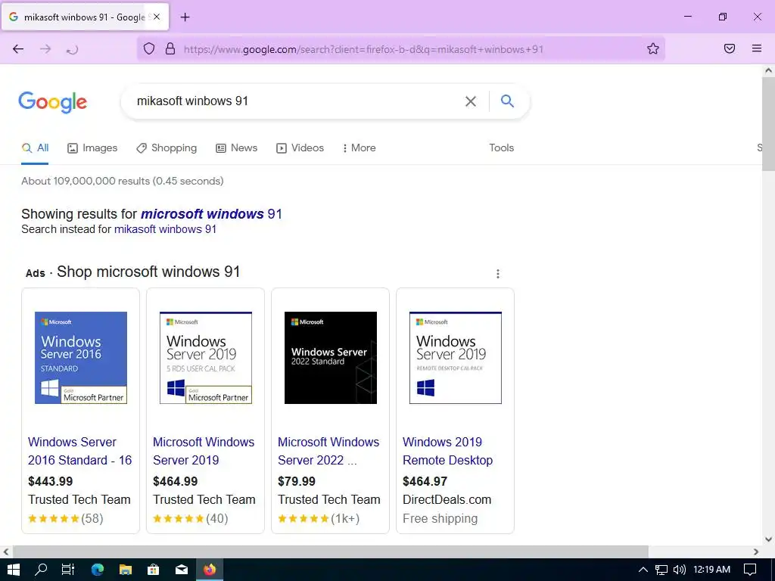
Task: Open the volume control tray icon
Action: click(680, 570)
